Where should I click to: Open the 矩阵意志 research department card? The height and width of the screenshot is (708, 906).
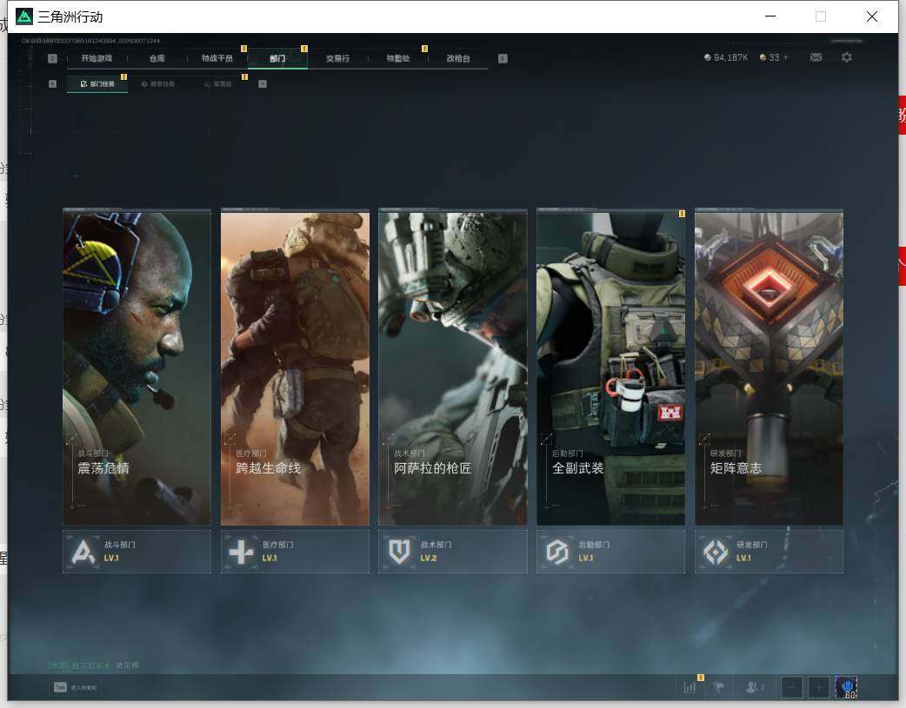tap(769, 368)
